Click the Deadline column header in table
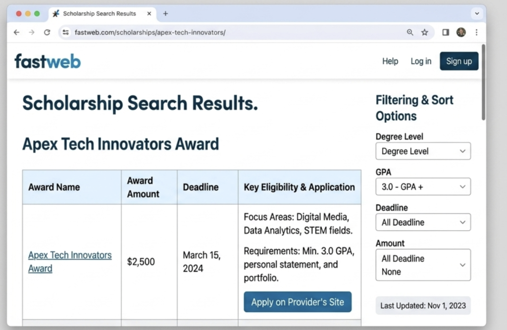The width and height of the screenshot is (507, 330). [x=207, y=187]
